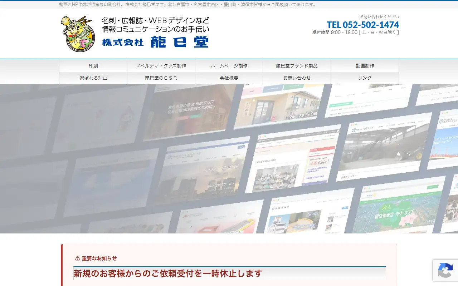
Task: Open the 印刷 menu item
Action: (x=93, y=66)
